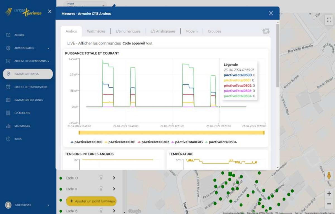The width and height of the screenshot is (335, 214).
Task: Click the Événements list icon
Action: point(8,113)
